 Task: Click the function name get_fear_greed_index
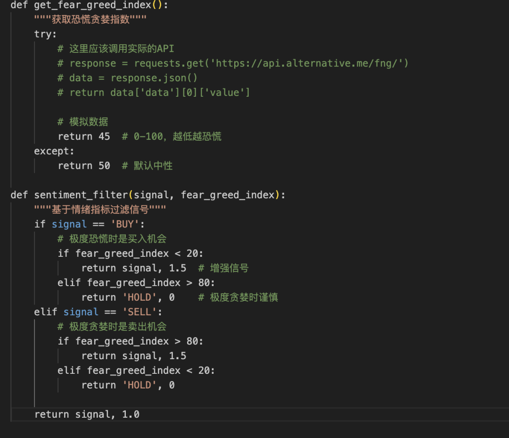point(92,5)
